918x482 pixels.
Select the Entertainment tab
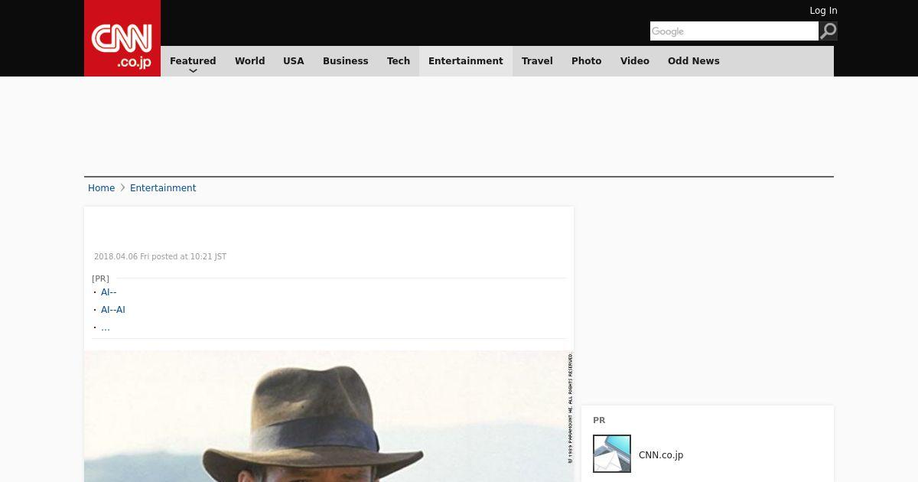tap(466, 61)
